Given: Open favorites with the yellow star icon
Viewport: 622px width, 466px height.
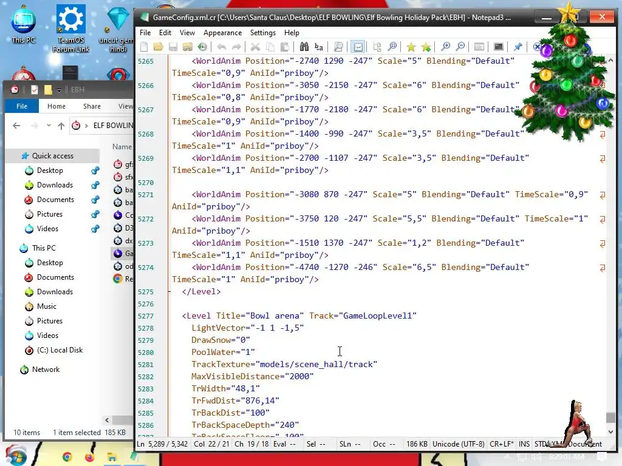Looking at the screenshot, I should [x=411, y=47].
